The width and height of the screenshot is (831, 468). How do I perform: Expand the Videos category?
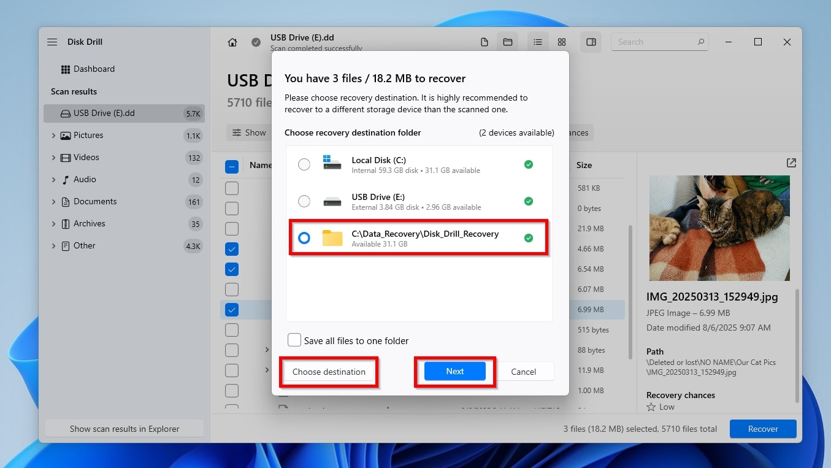click(53, 158)
